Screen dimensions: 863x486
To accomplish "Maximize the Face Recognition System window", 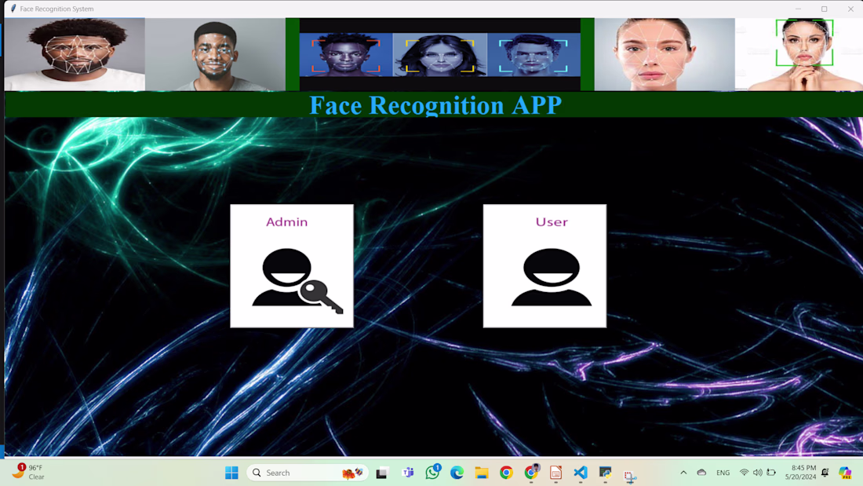I will pos(825,9).
